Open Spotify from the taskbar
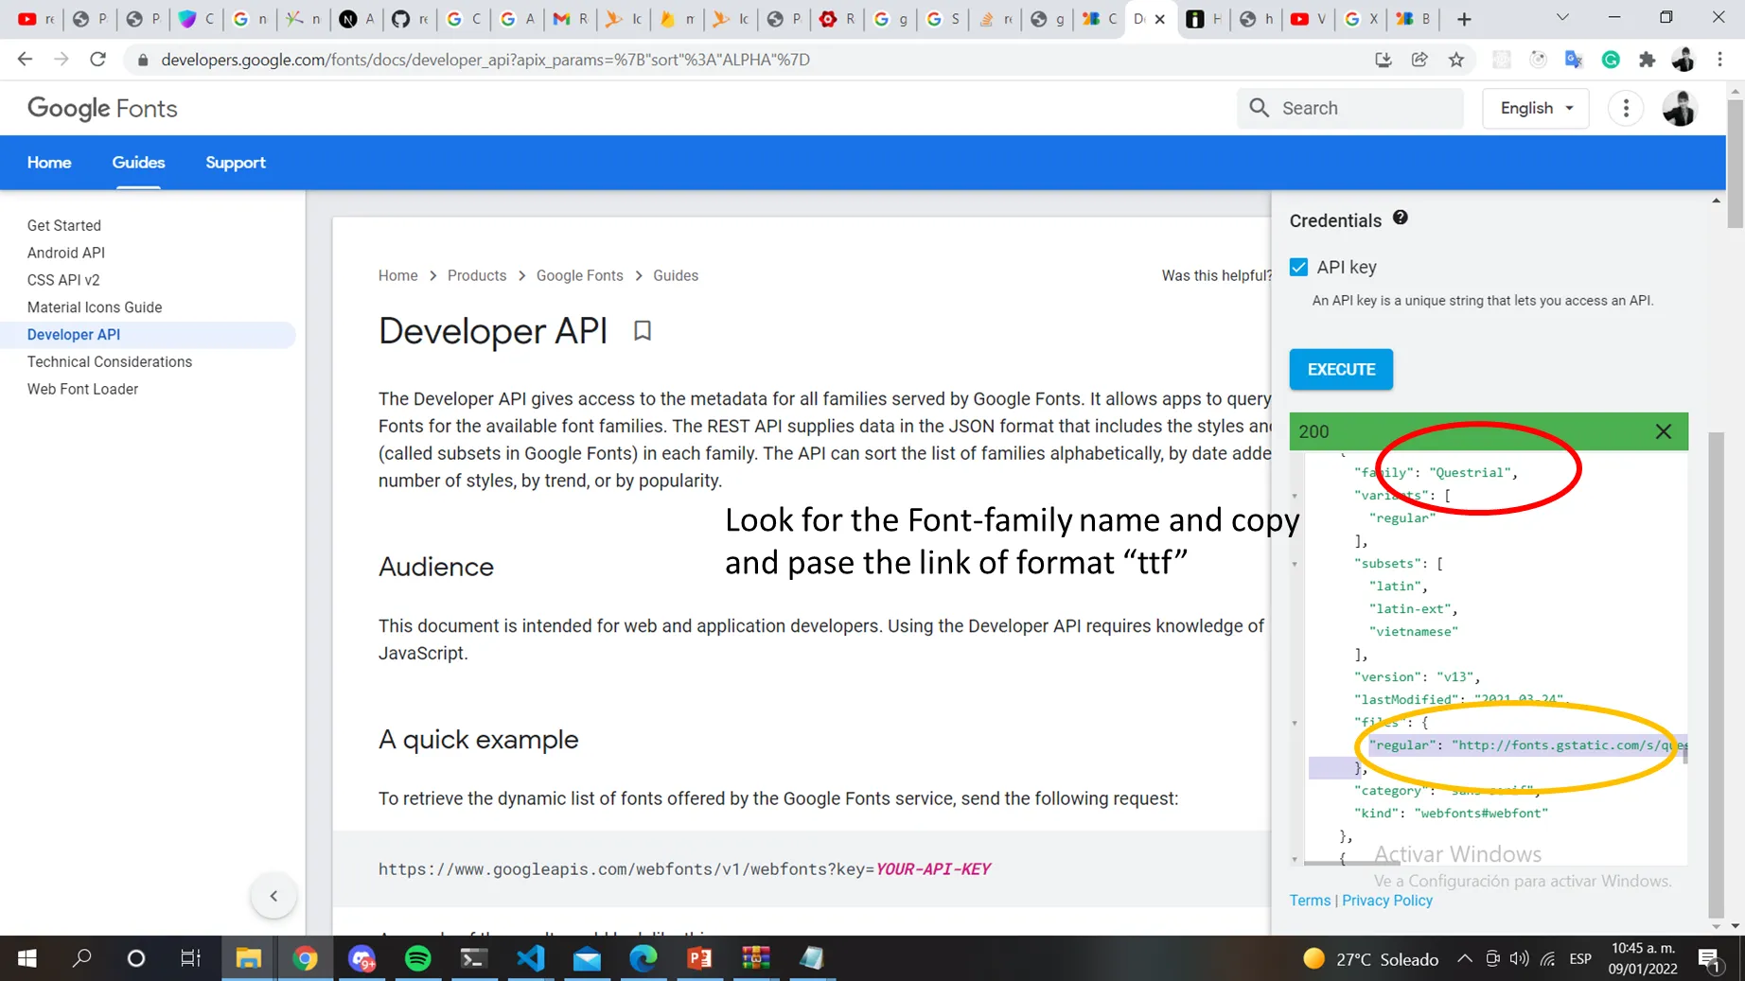Screen dimensions: 1745x981 coord(417,958)
